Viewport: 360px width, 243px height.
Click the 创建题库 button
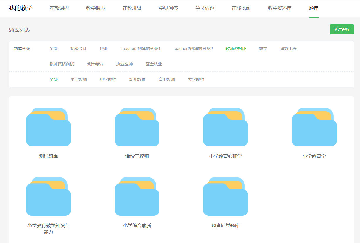pyautogui.click(x=342, y=29)
